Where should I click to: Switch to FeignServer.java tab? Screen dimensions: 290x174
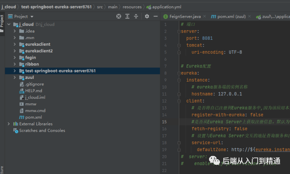185,16
